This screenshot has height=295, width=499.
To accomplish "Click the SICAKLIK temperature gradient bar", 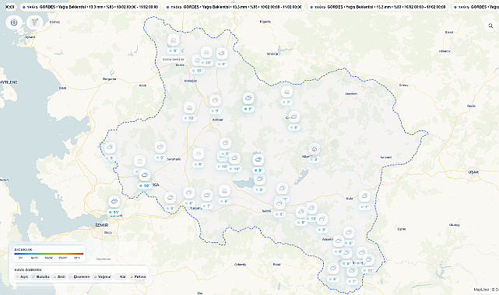I will tap(49, 254).
